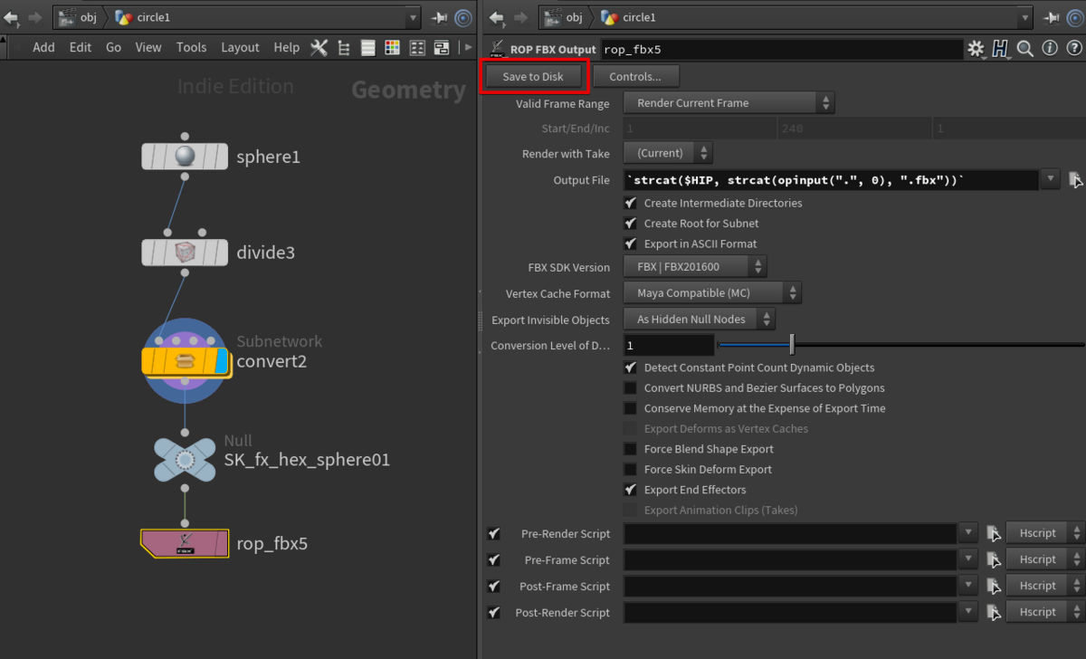
Task: Open the Tools menu
Action: click(191, 48)
